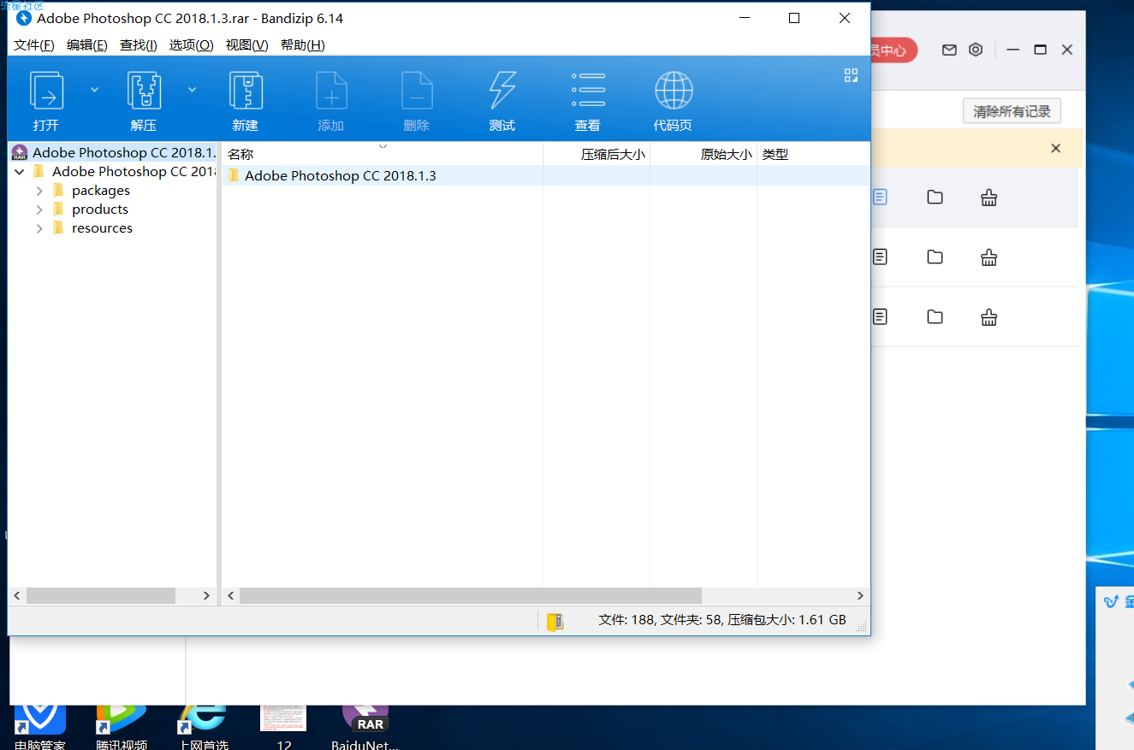The width and height of the screenshot is (1134, 750).
Task: Expand the dropdown arrow beside 解压
Action: (x=192, y=89)
